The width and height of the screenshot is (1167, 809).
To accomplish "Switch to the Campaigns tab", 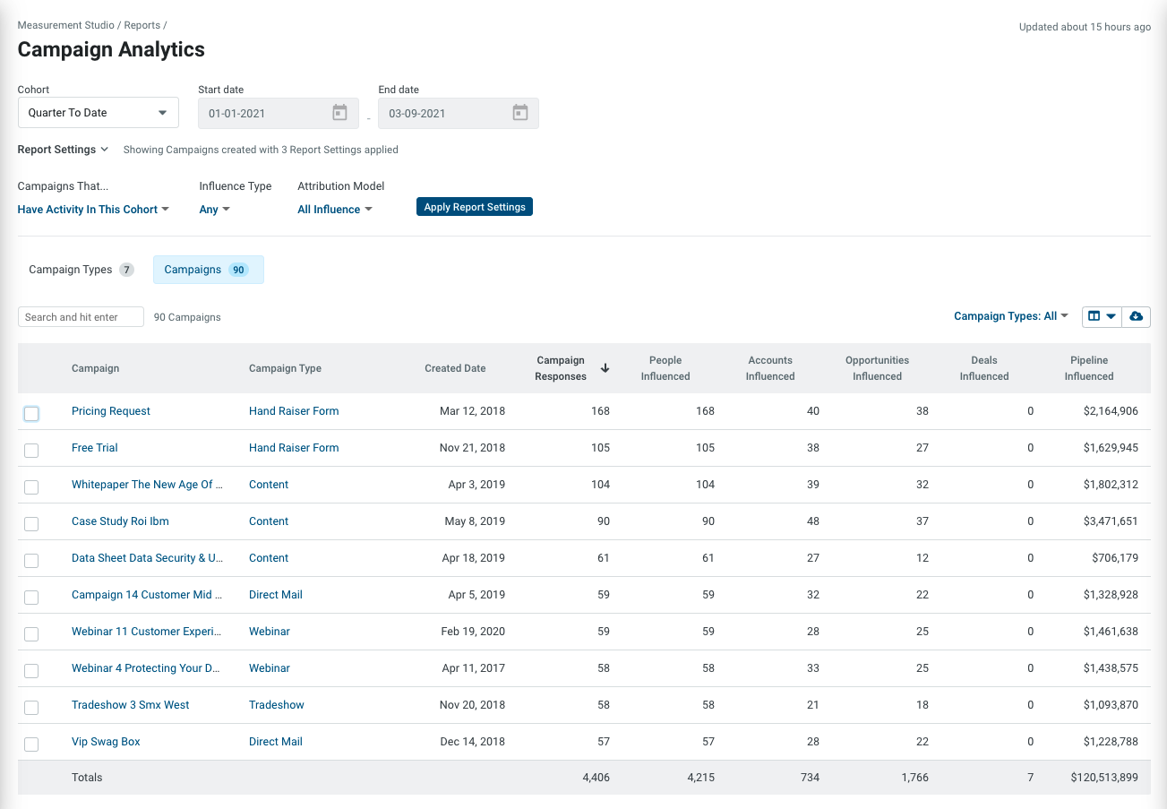I will tap(209, 270).
